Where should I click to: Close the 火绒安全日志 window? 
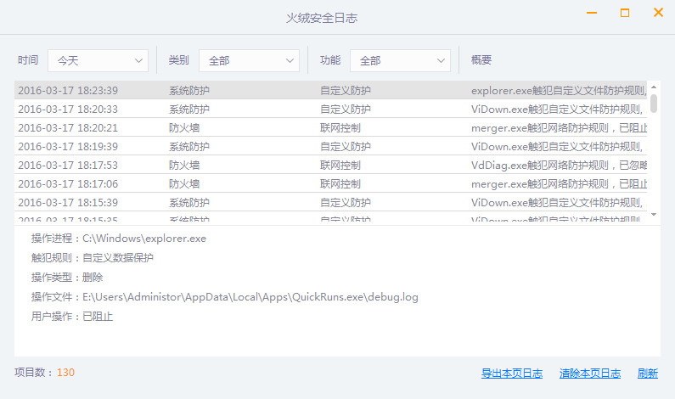[657, 14]
